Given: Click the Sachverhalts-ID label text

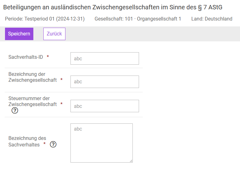Looking at the screenshot, I should pyautogui.click(x=26, y=57).
